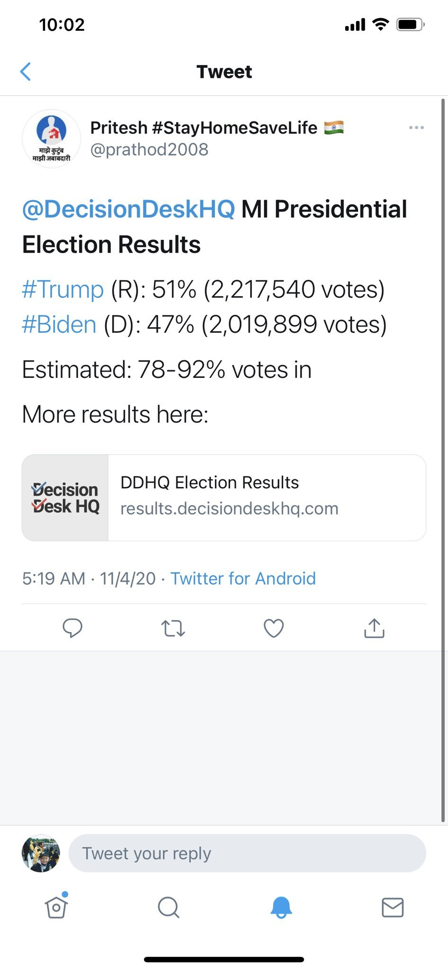Open the Notifications bell tab
The height and width of the screenshot is (971, 448).
tap(281, 907)
